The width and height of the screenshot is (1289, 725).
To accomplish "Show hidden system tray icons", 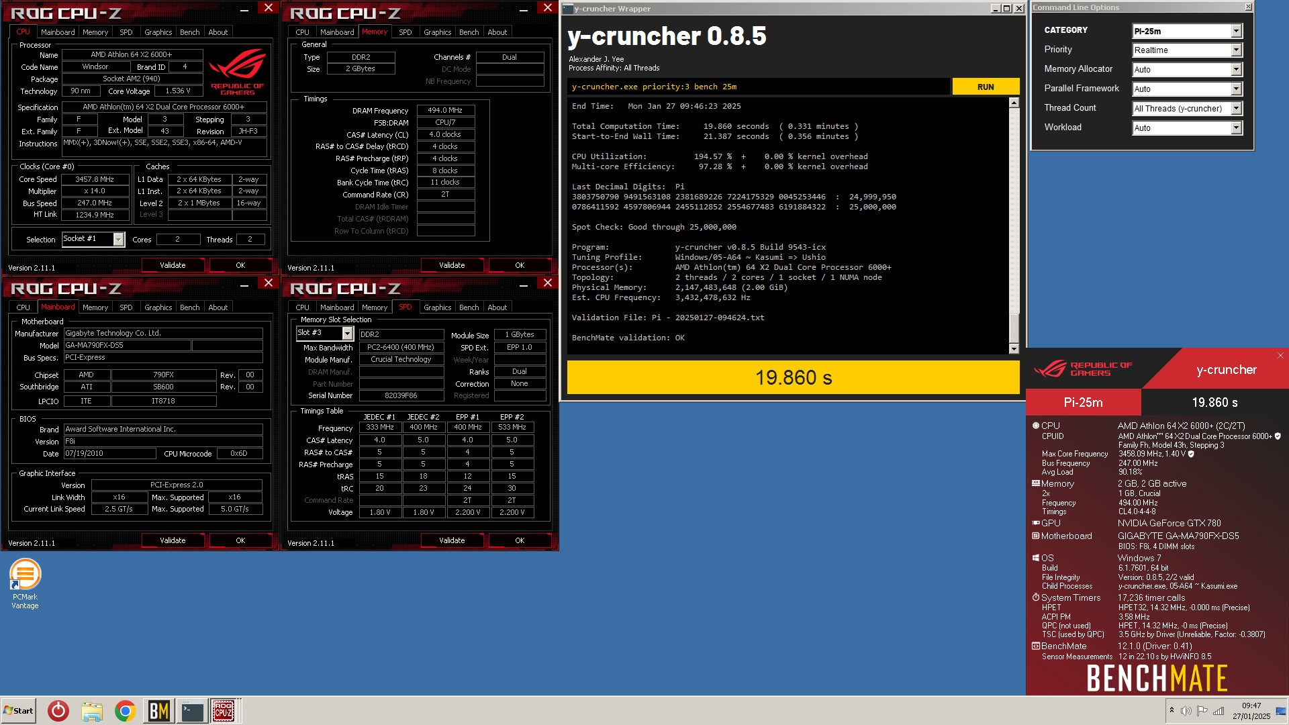I will point(1172,710).
